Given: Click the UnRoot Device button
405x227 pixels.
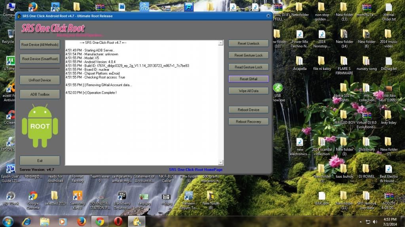Looking at the screenshot, I should pyautogui.click(x=40, y=80).
